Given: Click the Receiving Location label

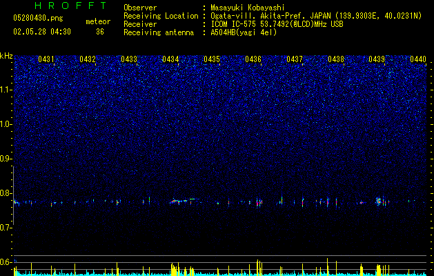Looking at the screenshot, I should pyautogui.click(x=161, y=16).
